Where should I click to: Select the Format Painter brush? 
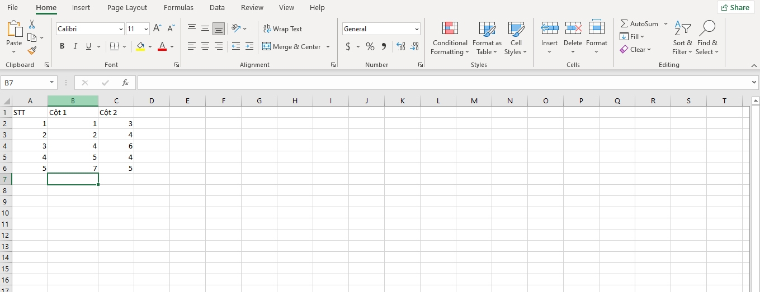(x=32, y=50)
